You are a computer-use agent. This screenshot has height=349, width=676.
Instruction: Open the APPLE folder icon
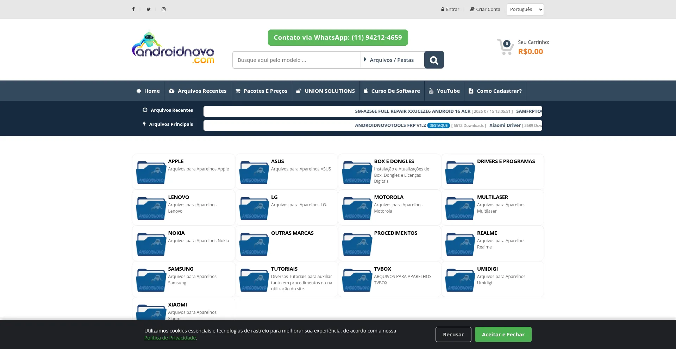coord(151,172)
